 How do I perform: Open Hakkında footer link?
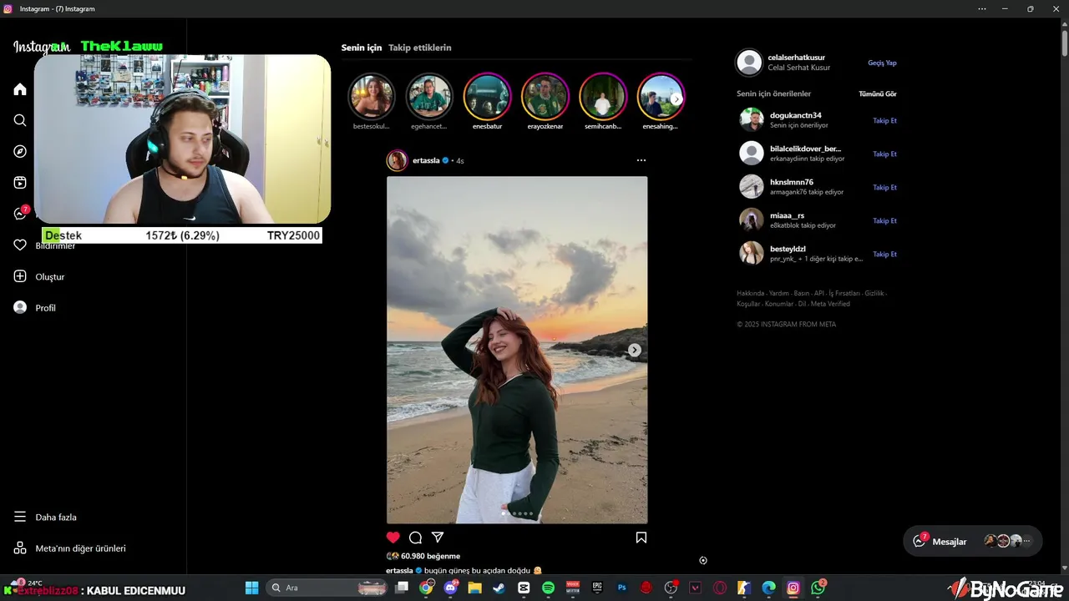pos(750,293)
